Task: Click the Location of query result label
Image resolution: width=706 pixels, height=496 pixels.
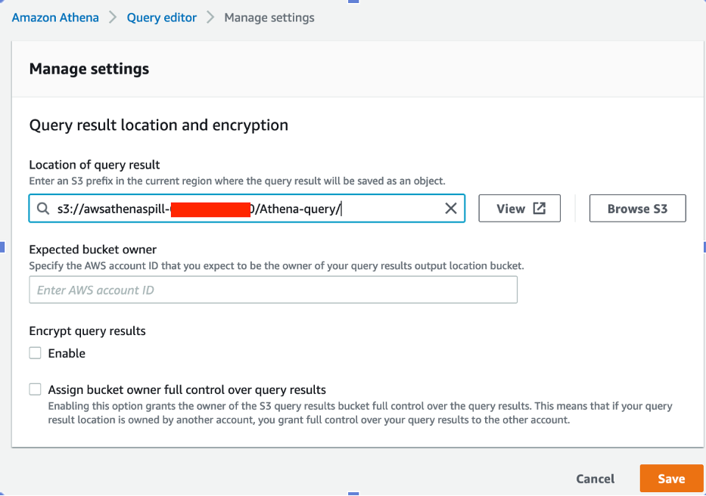Action: [x=95, y=165]
